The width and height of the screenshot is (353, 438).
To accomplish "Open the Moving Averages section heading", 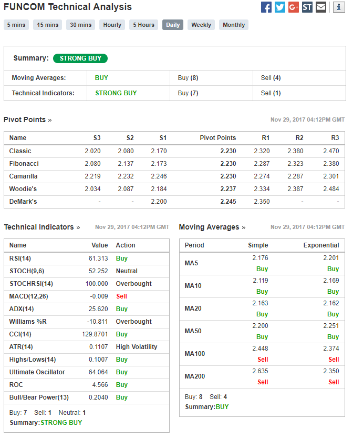I will (212, 227).
